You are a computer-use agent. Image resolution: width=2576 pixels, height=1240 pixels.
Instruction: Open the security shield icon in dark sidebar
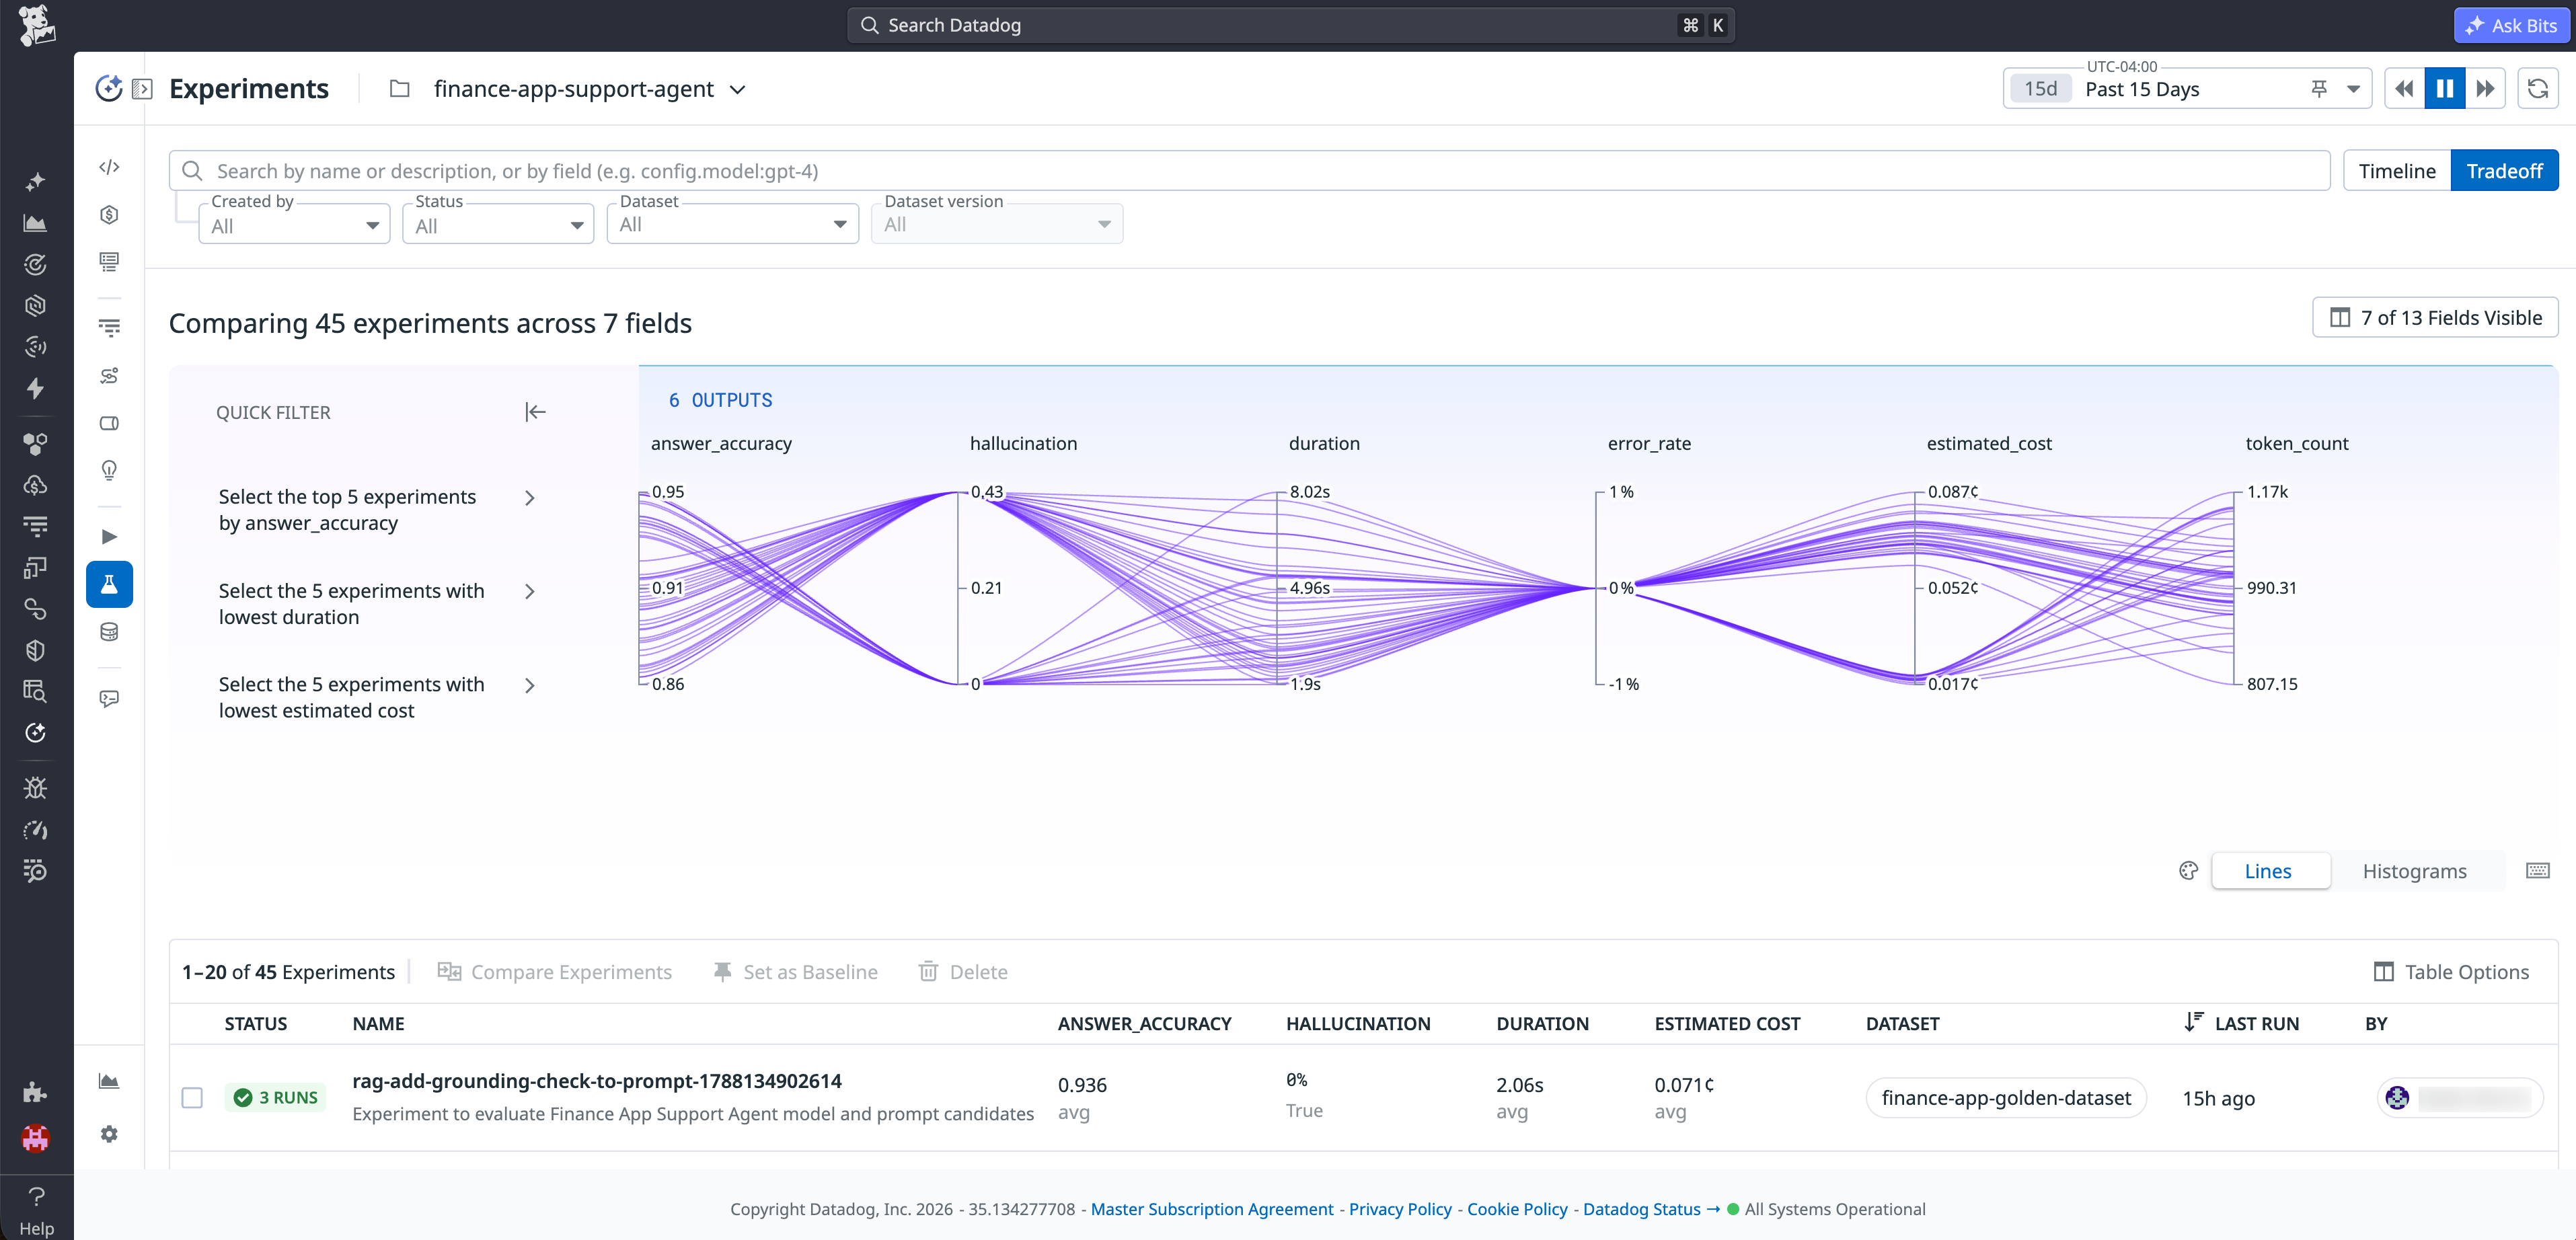coord(36,651)
